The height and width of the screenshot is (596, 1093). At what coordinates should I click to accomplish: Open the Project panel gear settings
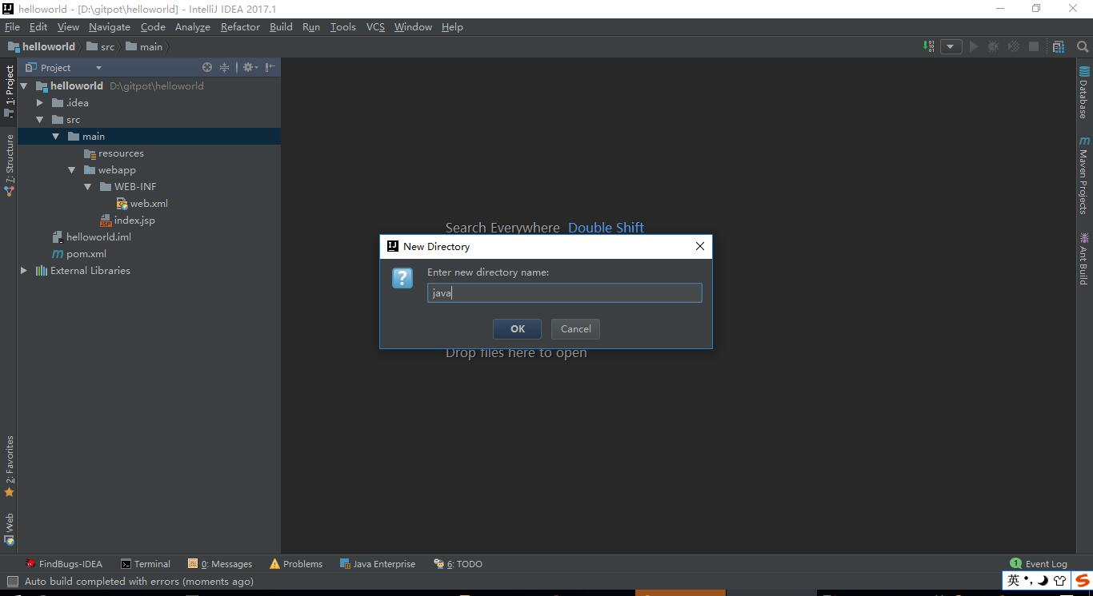[249, 68]
